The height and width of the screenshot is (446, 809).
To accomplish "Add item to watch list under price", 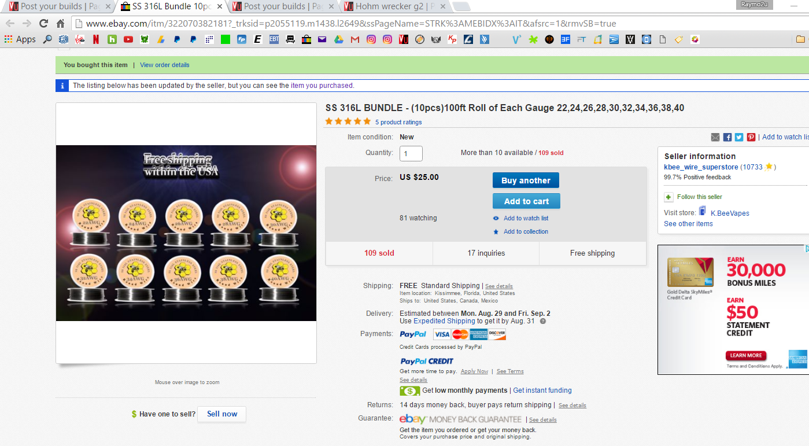I will coord(526,218).
